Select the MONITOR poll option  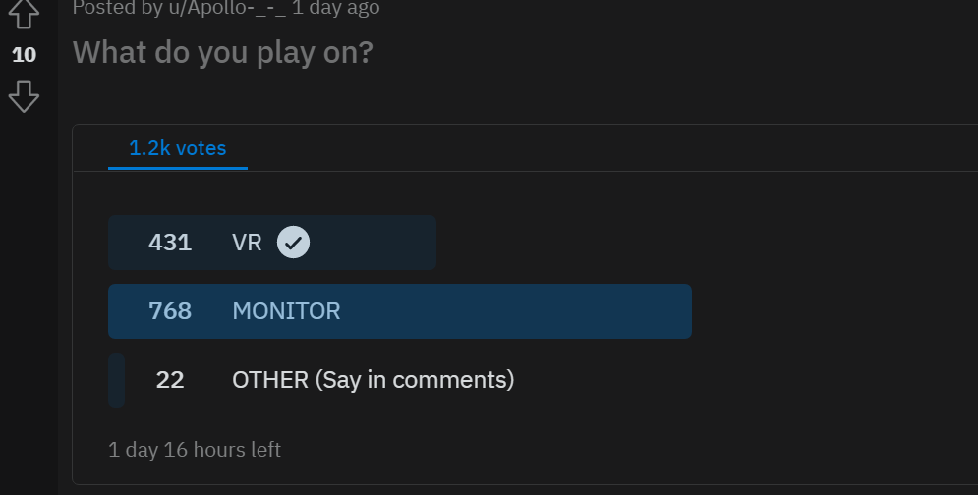tap(400, 311)
